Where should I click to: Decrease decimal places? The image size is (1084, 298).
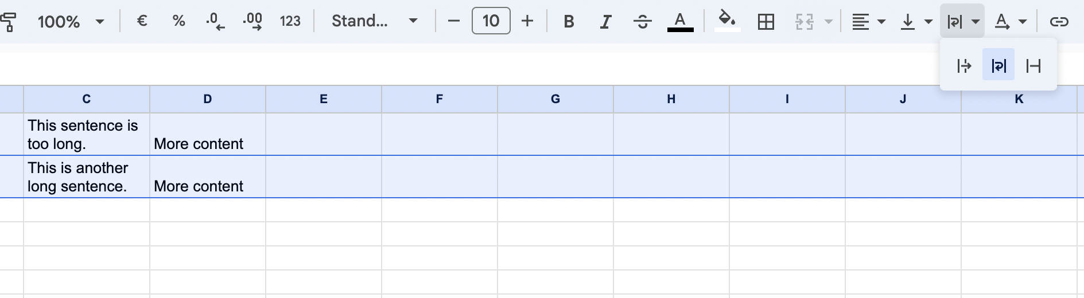click(215, 21)
